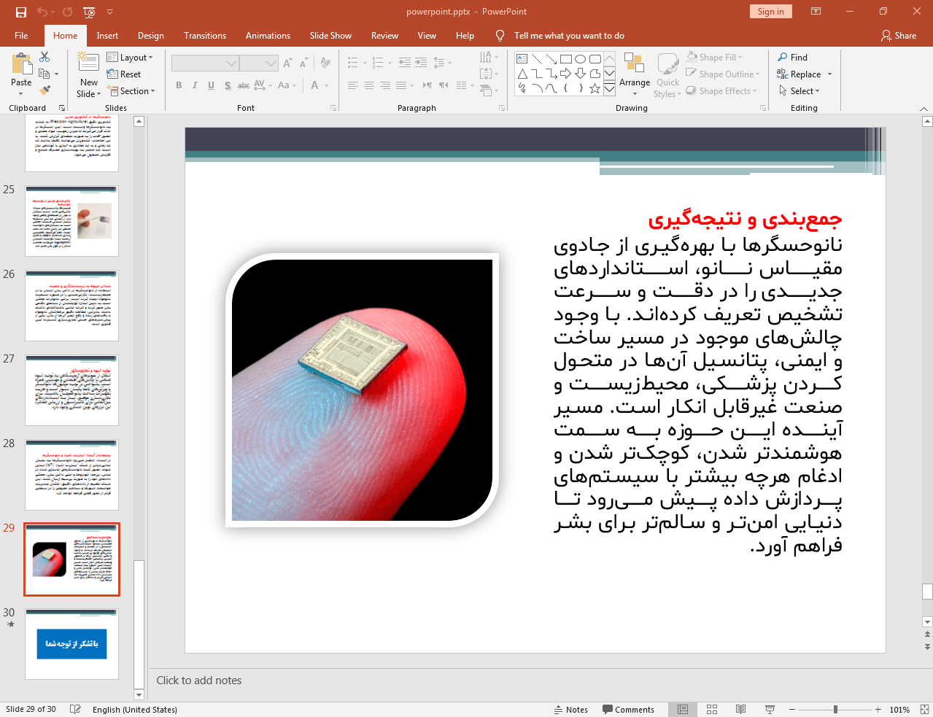Toggle Strikethrough formatting

(244, 85)
